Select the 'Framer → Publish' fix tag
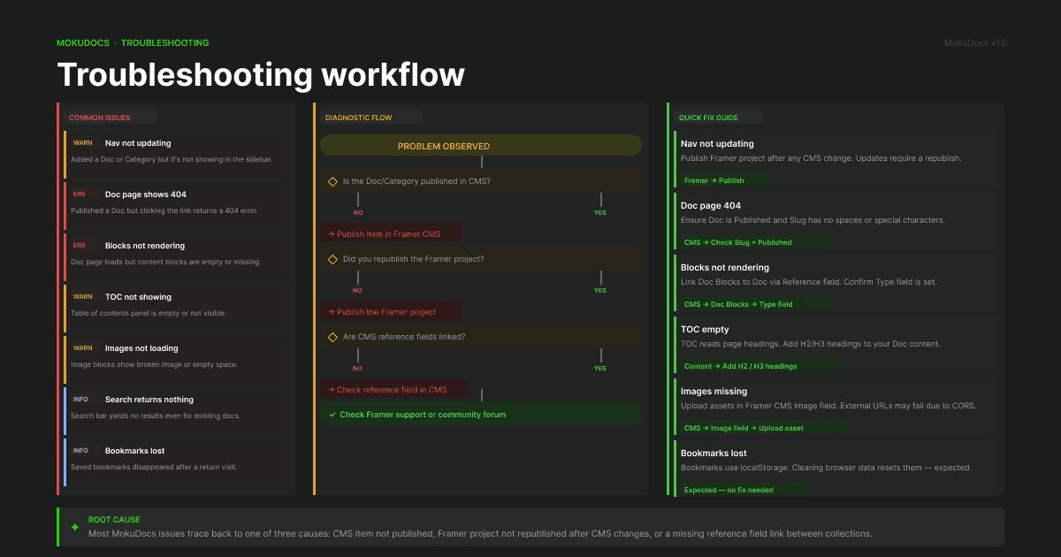Image resolution: width=1061 pixels, height=557 pixels. (x=725, y=180)
